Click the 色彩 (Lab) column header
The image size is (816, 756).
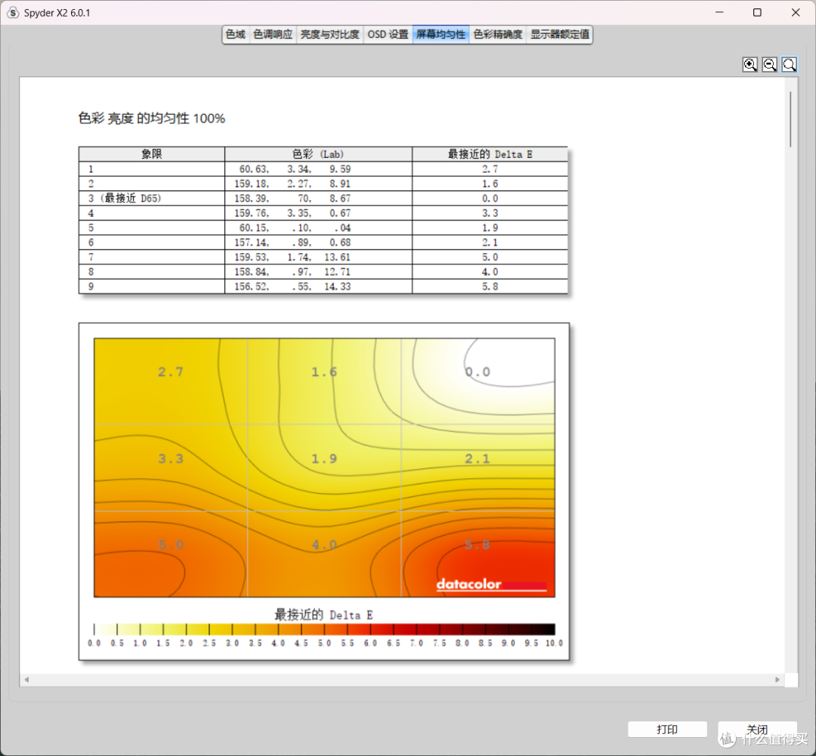[319, 154]
